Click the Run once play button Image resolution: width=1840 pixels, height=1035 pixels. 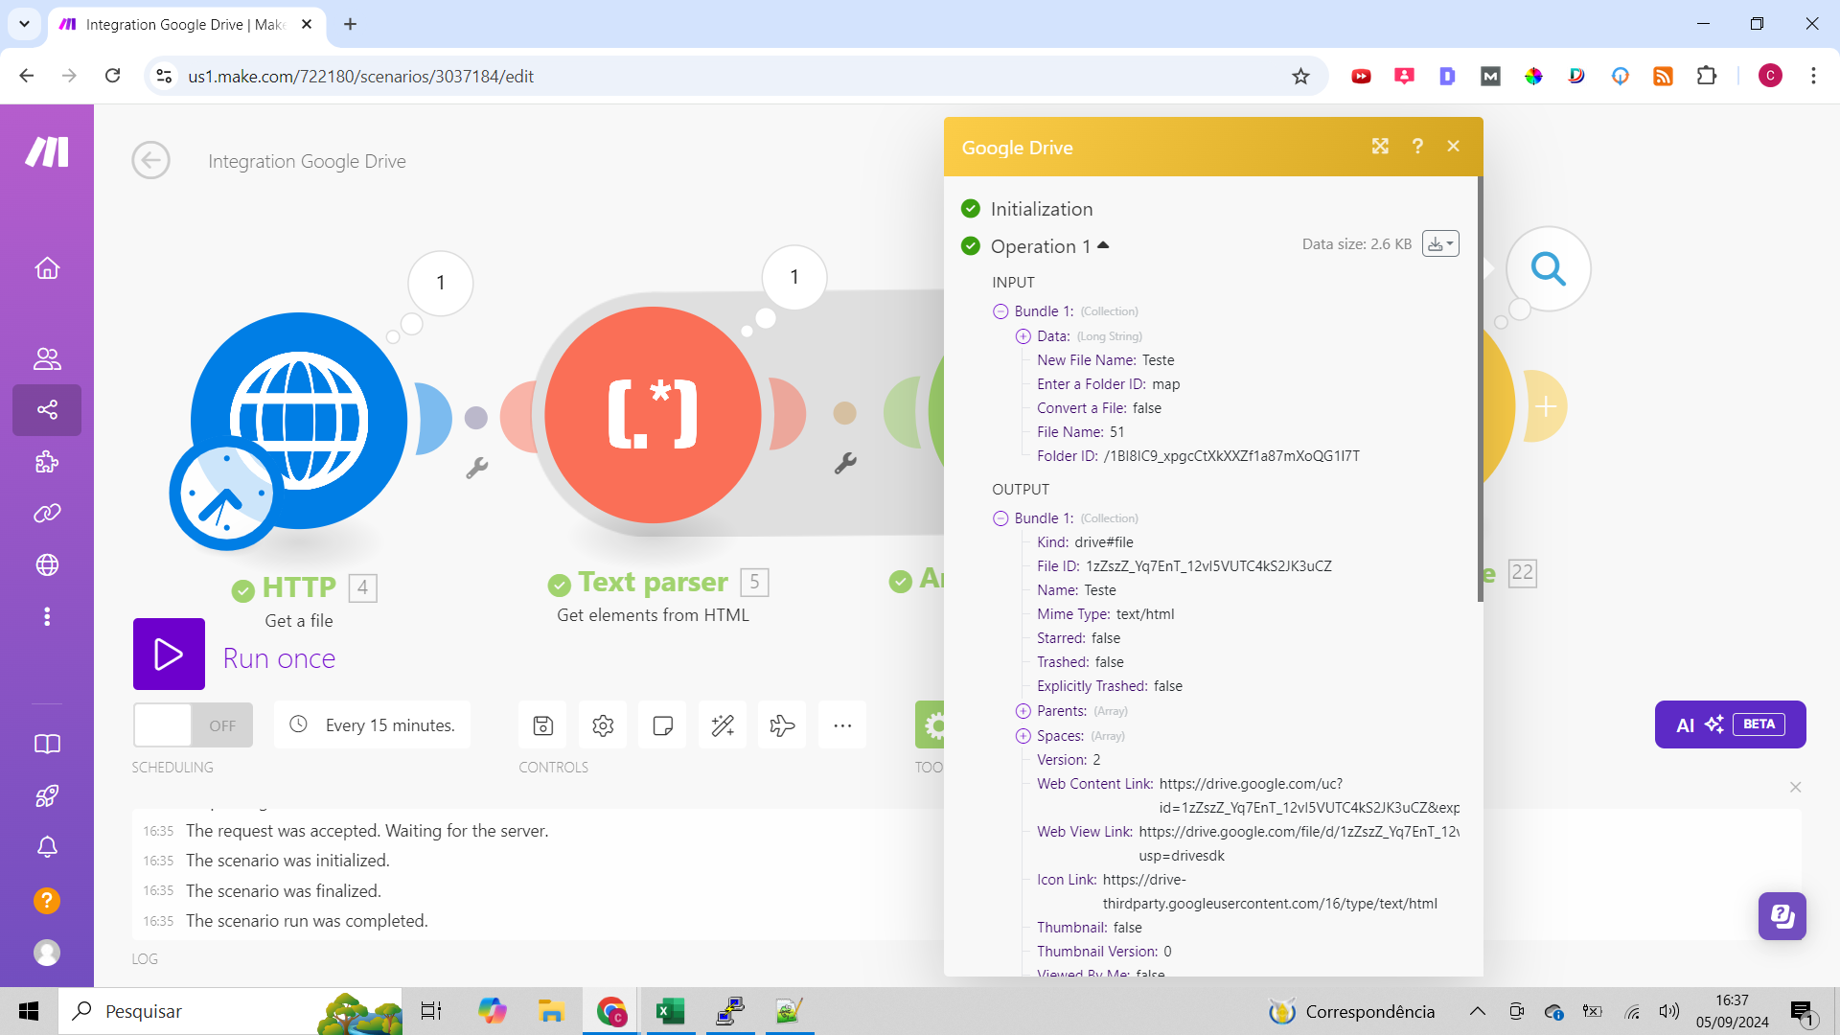coord(169,655)
